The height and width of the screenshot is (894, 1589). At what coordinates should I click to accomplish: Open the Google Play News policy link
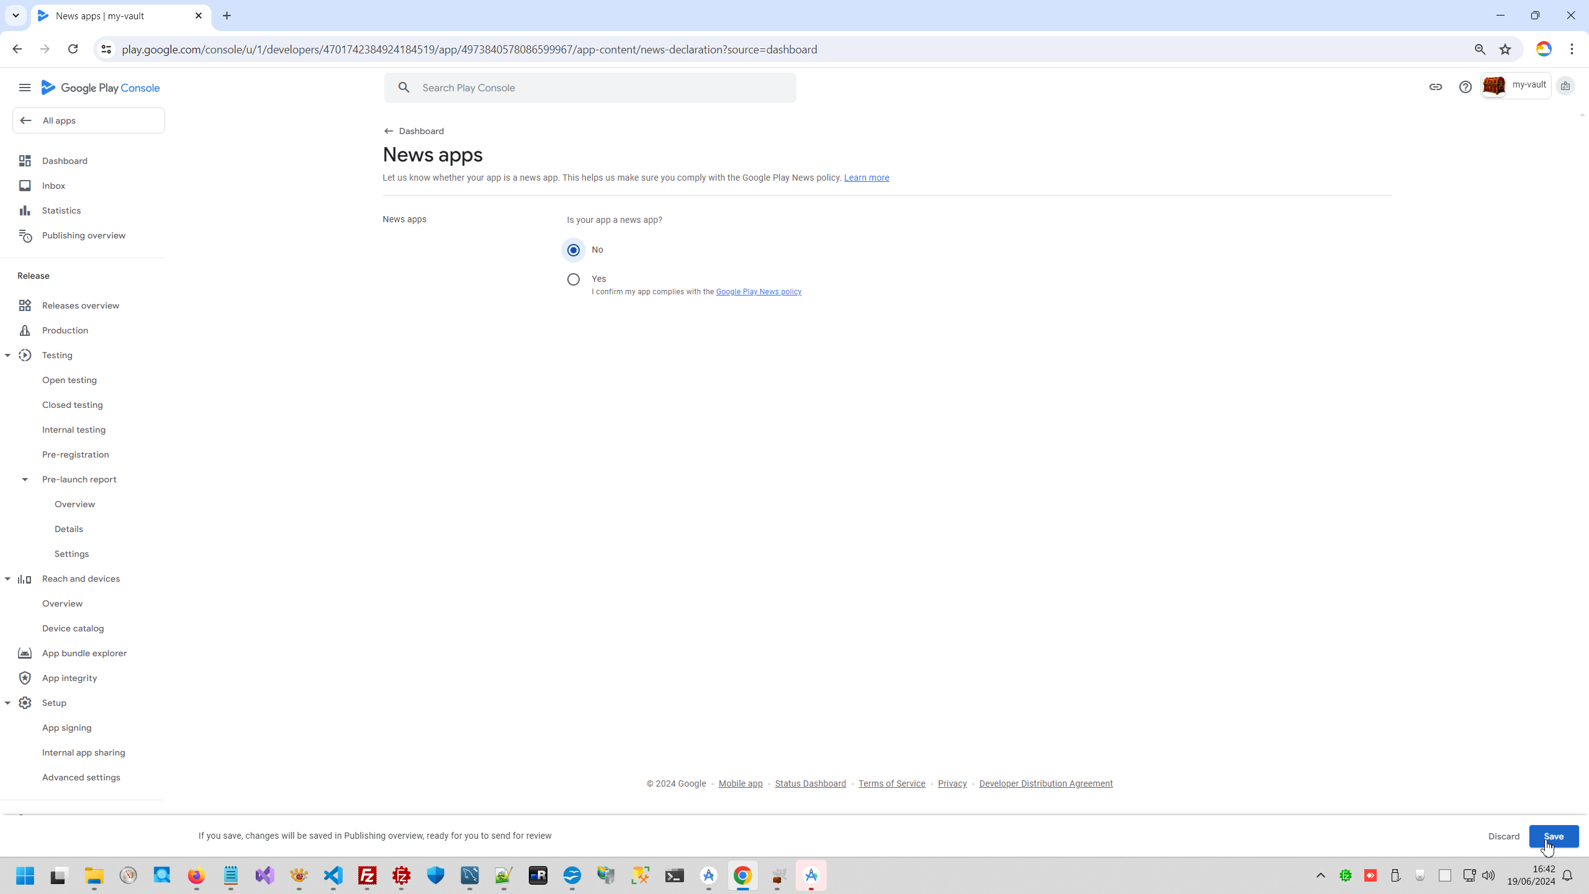(758, 292)
